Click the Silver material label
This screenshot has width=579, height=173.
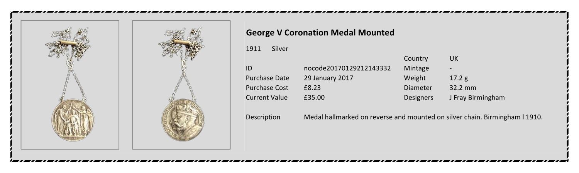[280, 49]
